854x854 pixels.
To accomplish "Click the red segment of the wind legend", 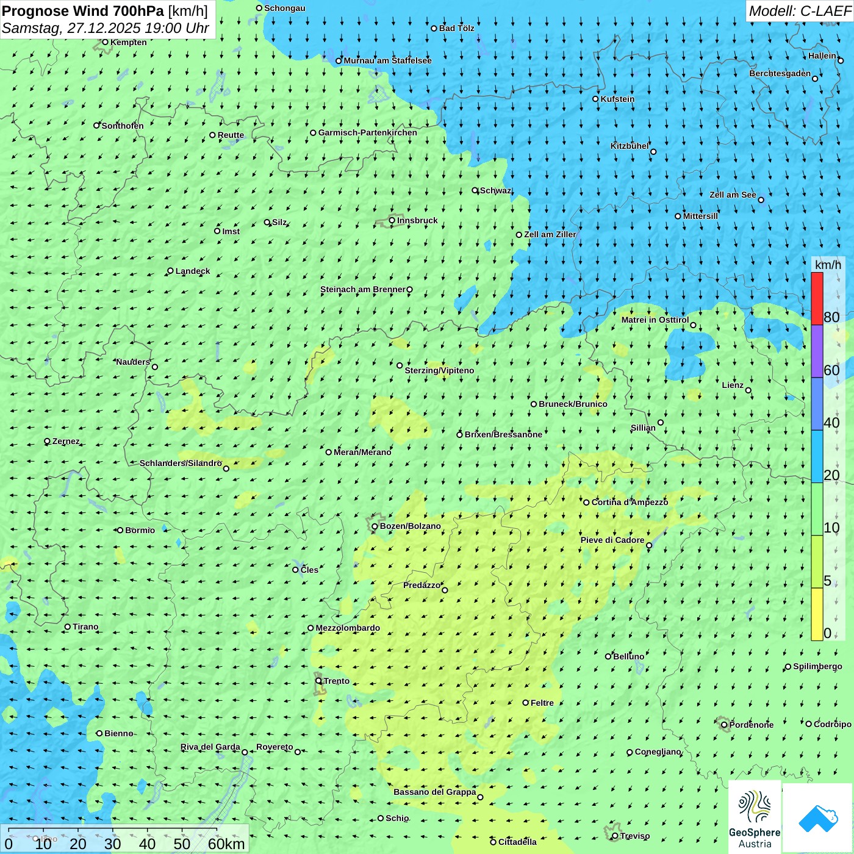I will coord(817,298).
